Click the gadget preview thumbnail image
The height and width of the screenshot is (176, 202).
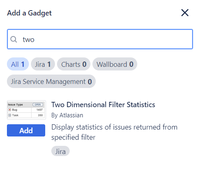26,110
